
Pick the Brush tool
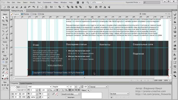pos(7,31)
